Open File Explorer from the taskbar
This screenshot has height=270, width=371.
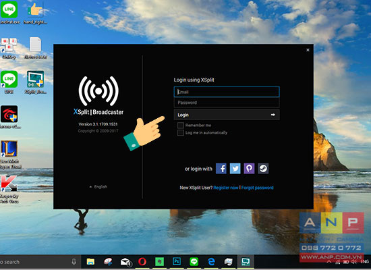point(90,262)
